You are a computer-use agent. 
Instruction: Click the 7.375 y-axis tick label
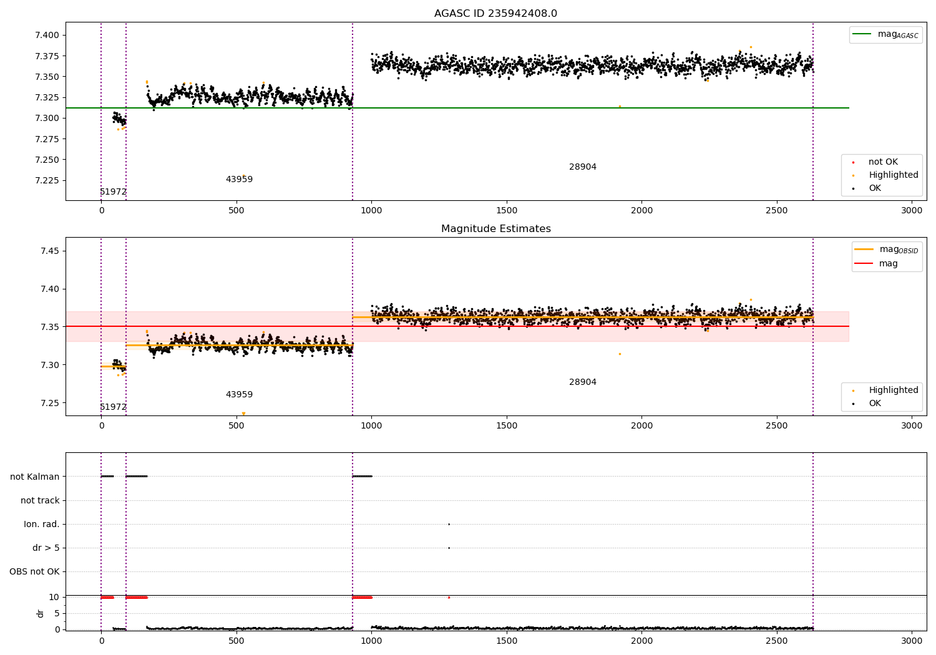pyautogui.click(x=47, y=56)
